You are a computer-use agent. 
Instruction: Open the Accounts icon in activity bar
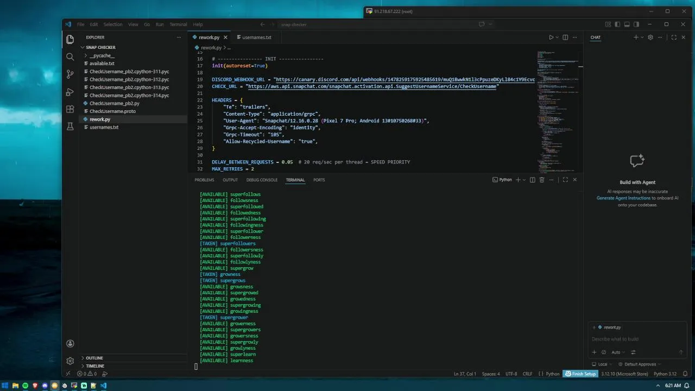[x=69, y=343]
